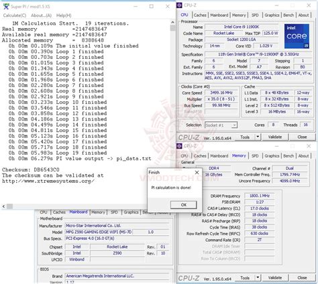Click OK in the PI calculation done dialog
Viewport: 318px width, 284px height.
coord(184,205)
